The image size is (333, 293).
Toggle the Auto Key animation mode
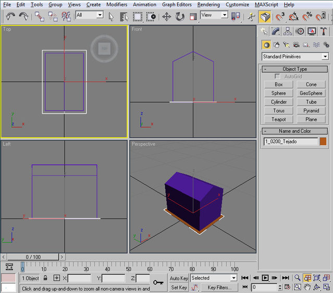point(179,278)
